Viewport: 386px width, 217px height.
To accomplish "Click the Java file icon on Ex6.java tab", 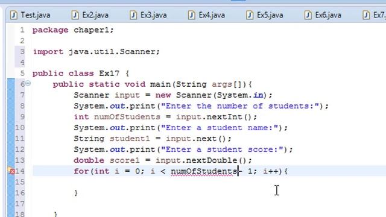I will (x=308, y=15).
